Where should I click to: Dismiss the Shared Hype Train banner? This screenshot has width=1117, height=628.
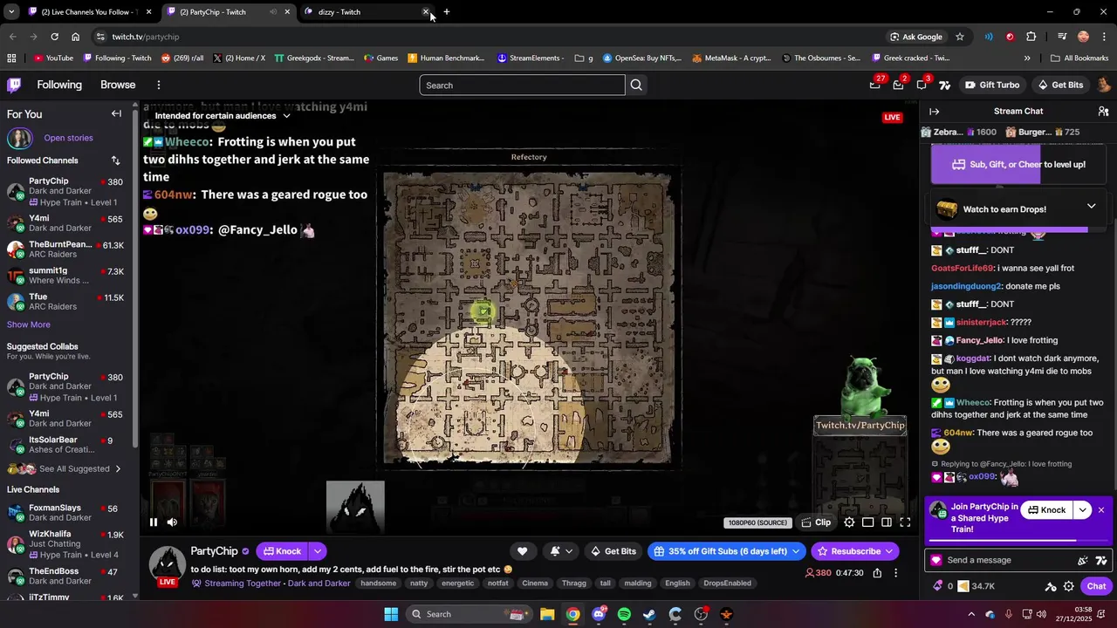coord(1101,510)
